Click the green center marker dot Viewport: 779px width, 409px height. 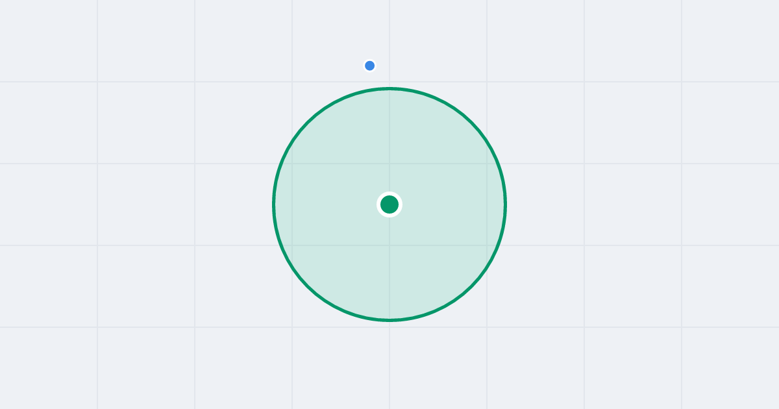click(x=389, y=204)
